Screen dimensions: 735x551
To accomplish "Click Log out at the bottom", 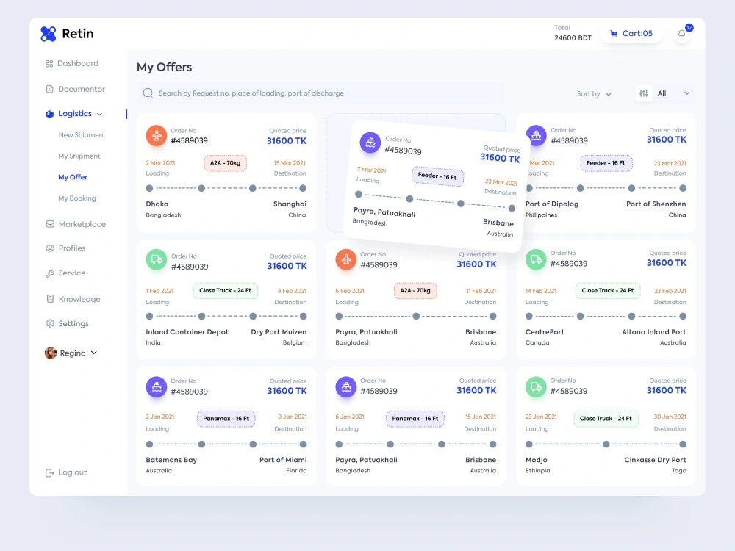I will (72, 472).
